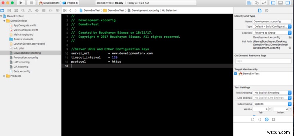Screen dimensions: 294x136
Task: Open the Debug navigator
Action: click(x=44, y=11)
